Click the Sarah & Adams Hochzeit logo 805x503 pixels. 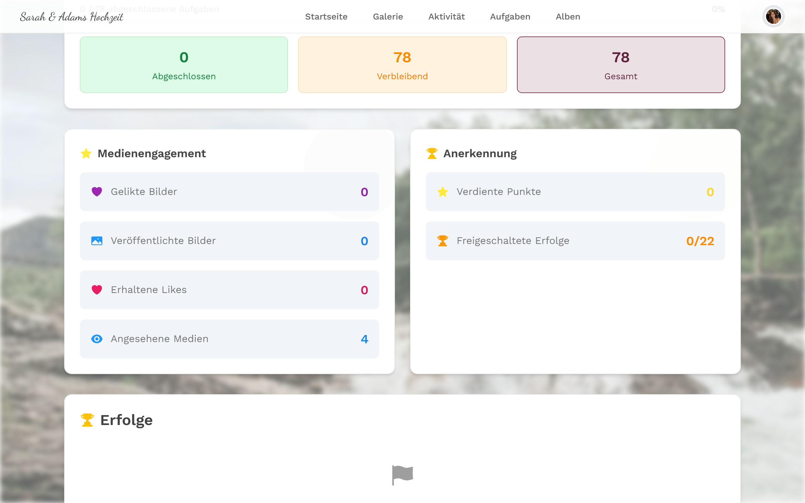71,17
